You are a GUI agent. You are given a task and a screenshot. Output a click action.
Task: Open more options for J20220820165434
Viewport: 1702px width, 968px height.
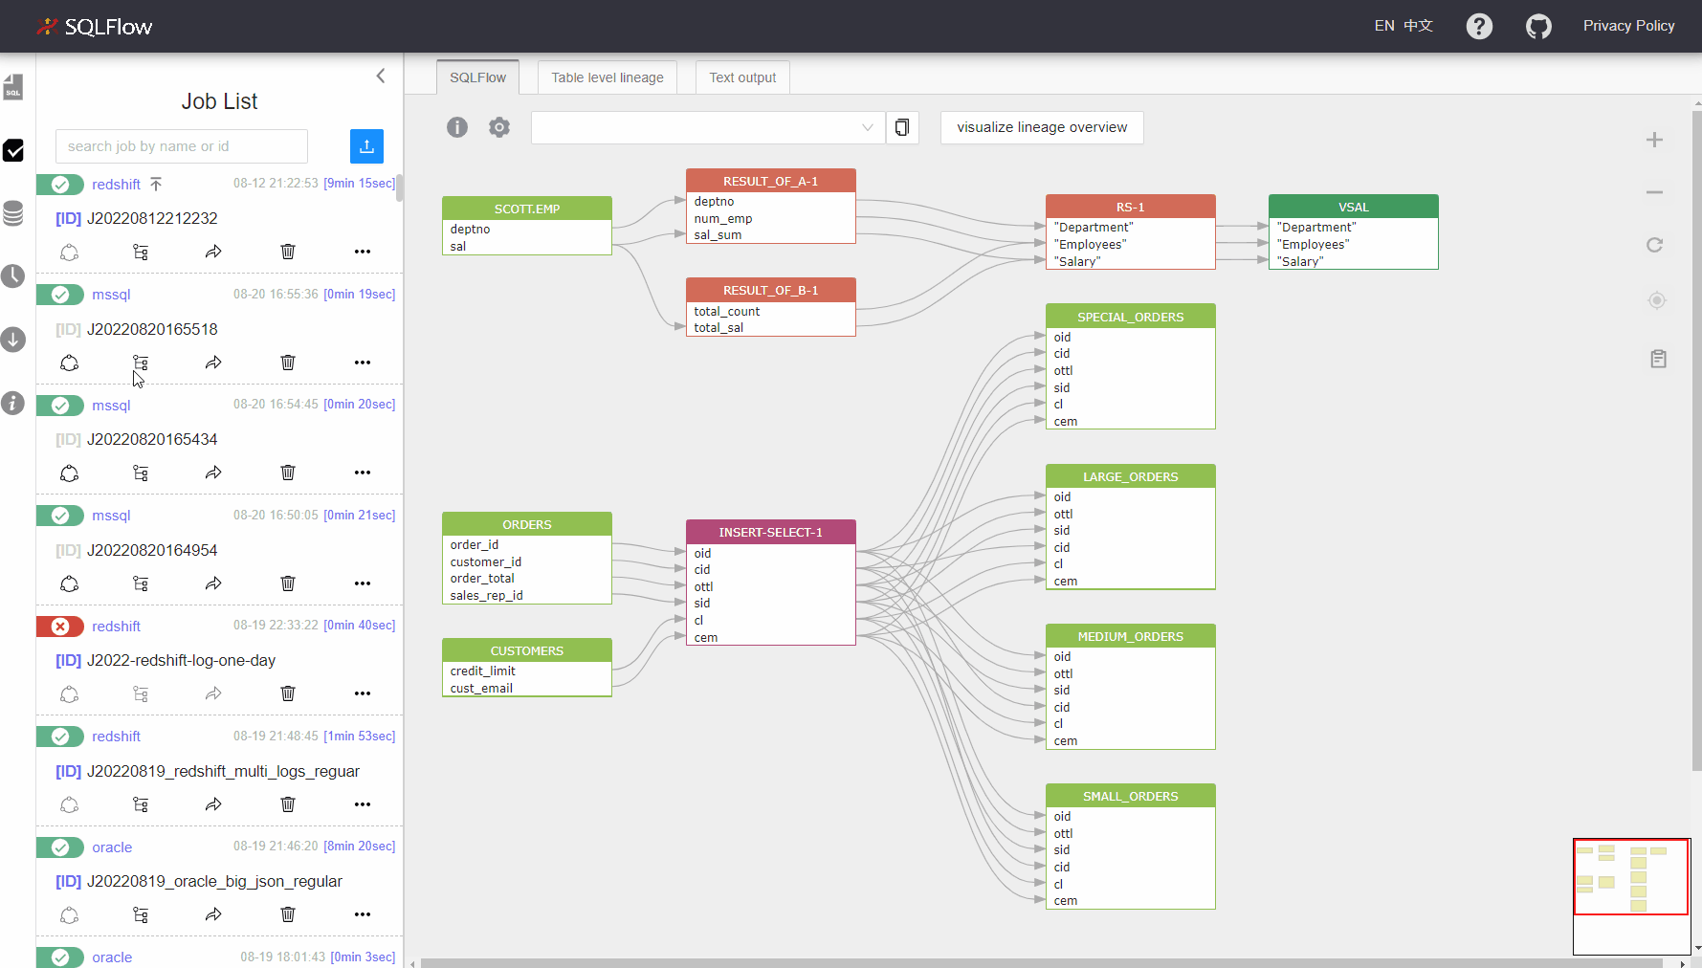tap(363, 473)
